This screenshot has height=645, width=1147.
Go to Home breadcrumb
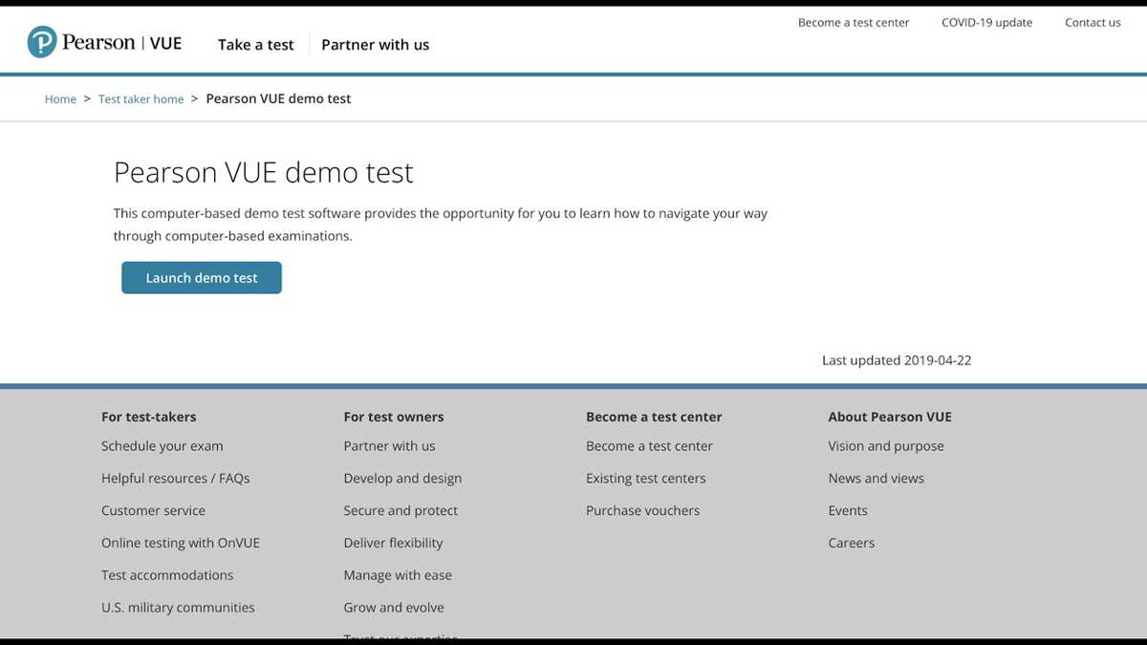click(60, 99)
